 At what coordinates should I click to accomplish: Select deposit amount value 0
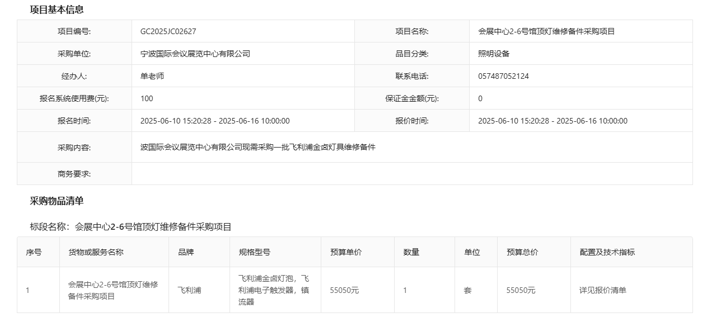[480, 98]
